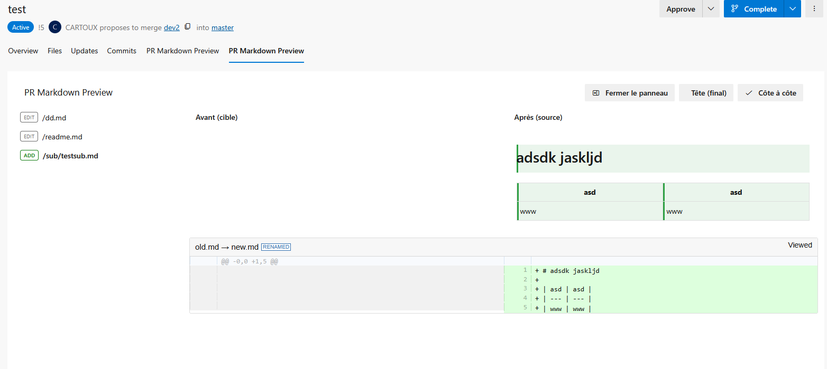
Task: Switch to the Updates tab
Action: point(85,51)
